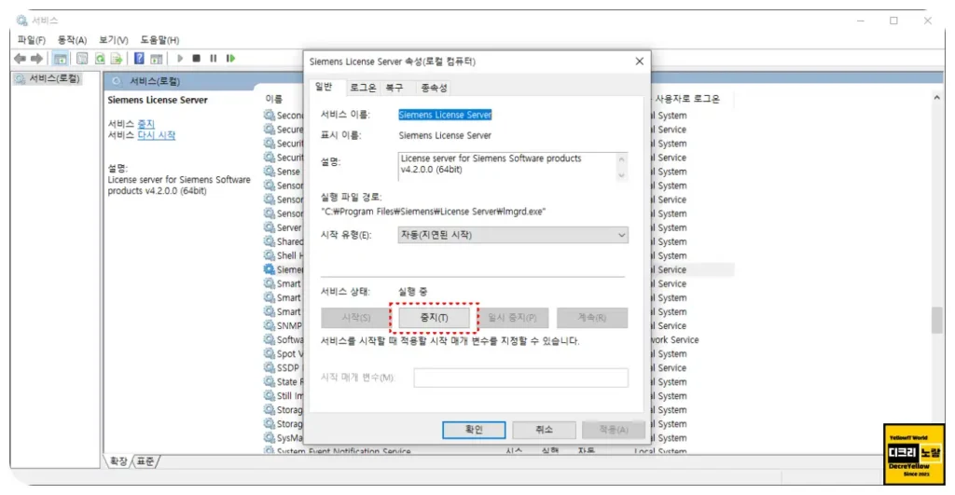This screenshot has width=955, height=495.
Task: Click the Restart Service green icon
Action: [230, 59]
